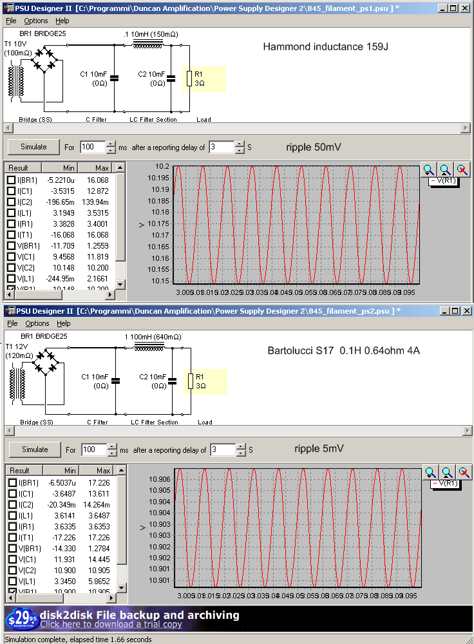Click reset zoom red-cross magnifier in ps2 window
The width and height of the screenshot is (474, 644).
coord(464,472)
